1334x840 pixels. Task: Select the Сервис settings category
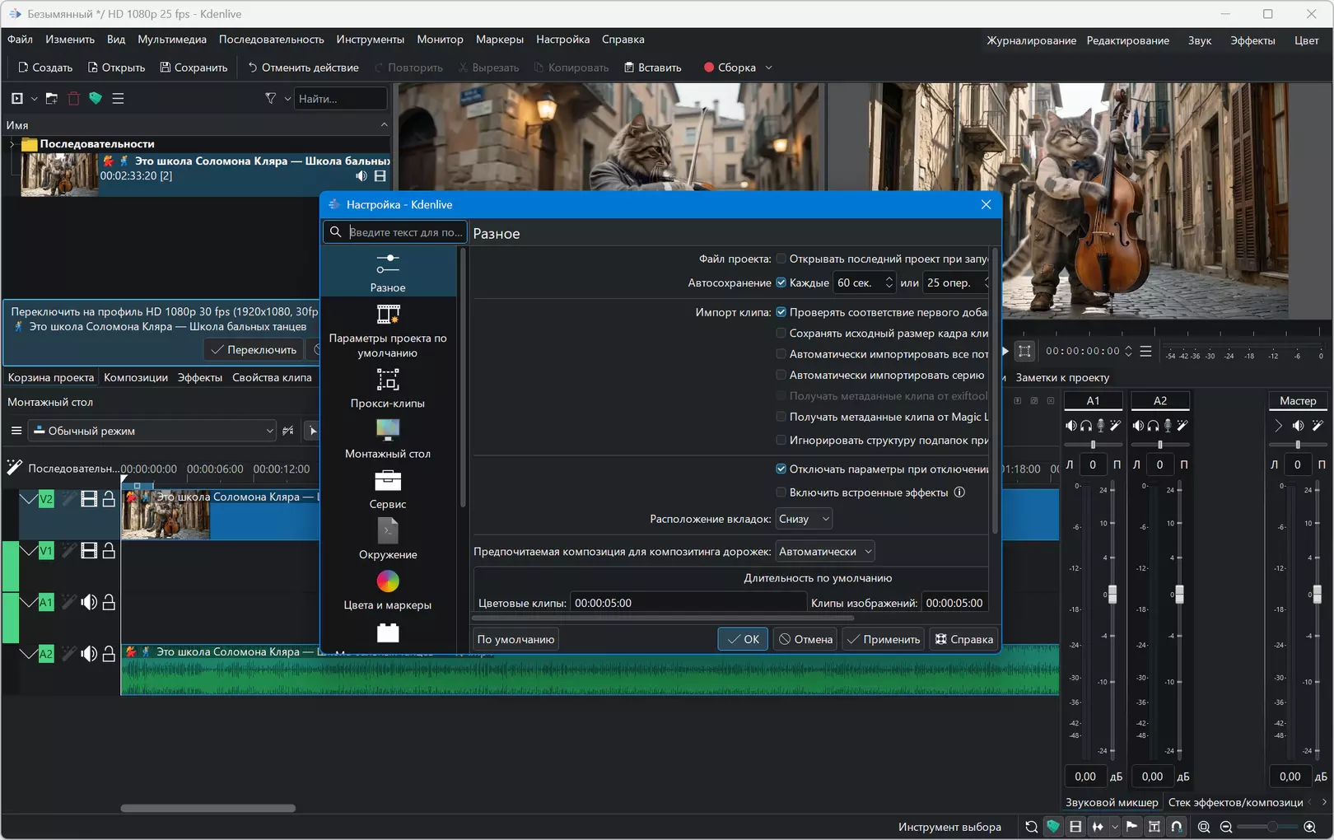point(388,489)
